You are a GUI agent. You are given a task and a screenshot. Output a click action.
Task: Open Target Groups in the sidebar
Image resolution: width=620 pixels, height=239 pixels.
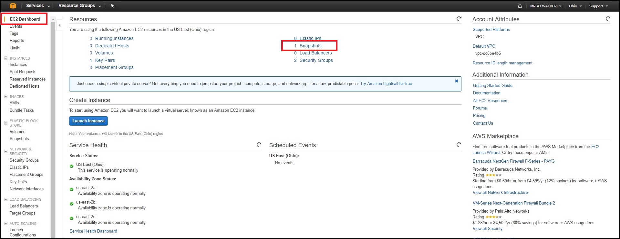(x=23, y=213)
